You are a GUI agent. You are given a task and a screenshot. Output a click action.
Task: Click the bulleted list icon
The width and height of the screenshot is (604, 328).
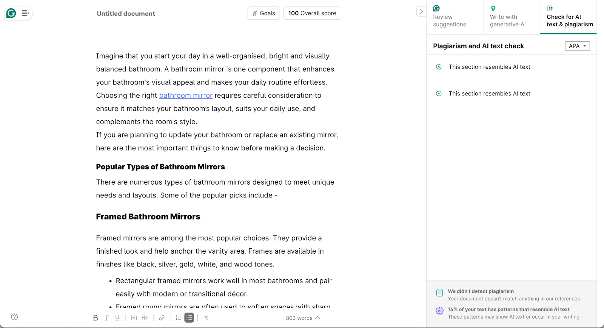(x=189, y=318)
